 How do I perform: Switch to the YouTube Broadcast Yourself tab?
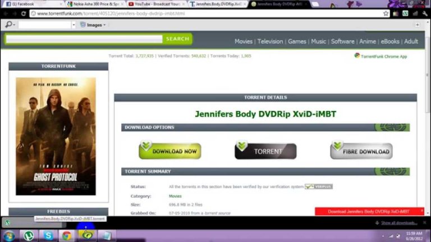(157, 4)
